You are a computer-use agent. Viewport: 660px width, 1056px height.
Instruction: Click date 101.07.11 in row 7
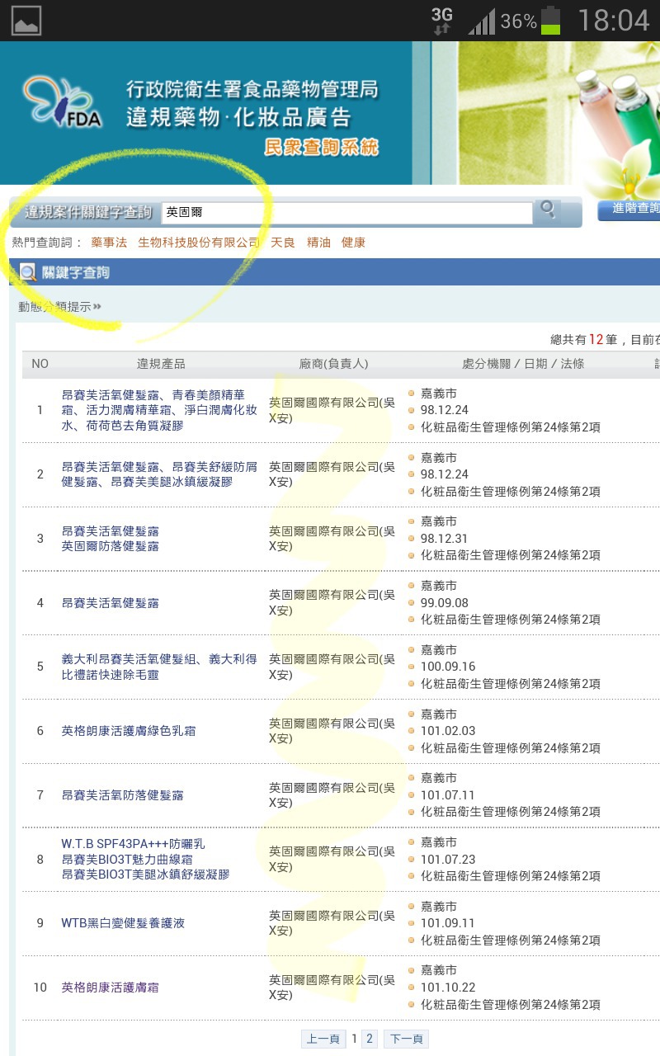(x=448, y=795)
